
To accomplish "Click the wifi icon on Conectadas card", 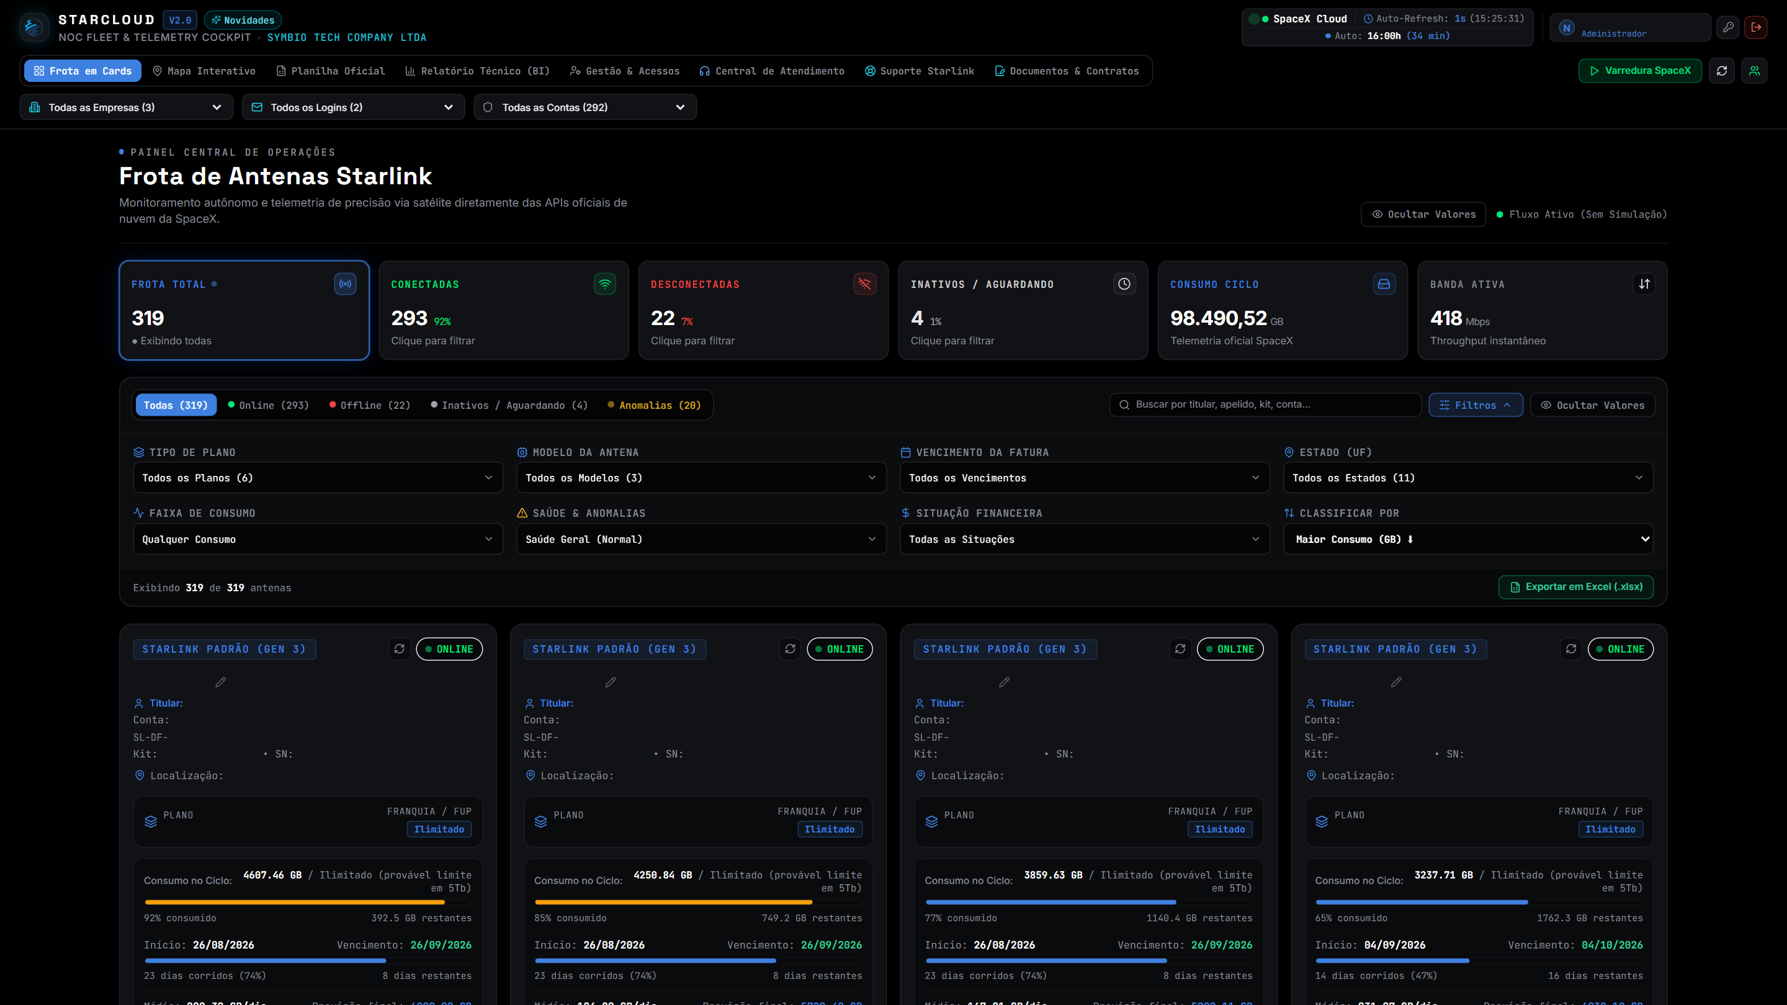I will tap(605, 284).
